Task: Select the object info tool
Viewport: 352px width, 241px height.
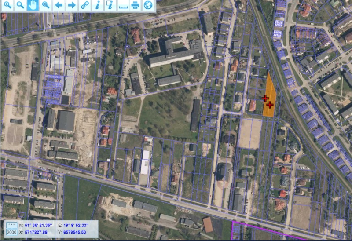Action: click(97, 5)
